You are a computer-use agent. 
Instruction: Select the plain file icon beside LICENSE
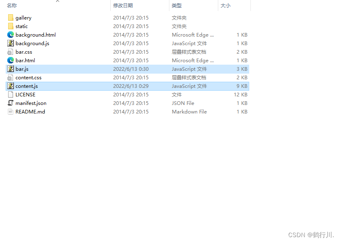(10, 94)
